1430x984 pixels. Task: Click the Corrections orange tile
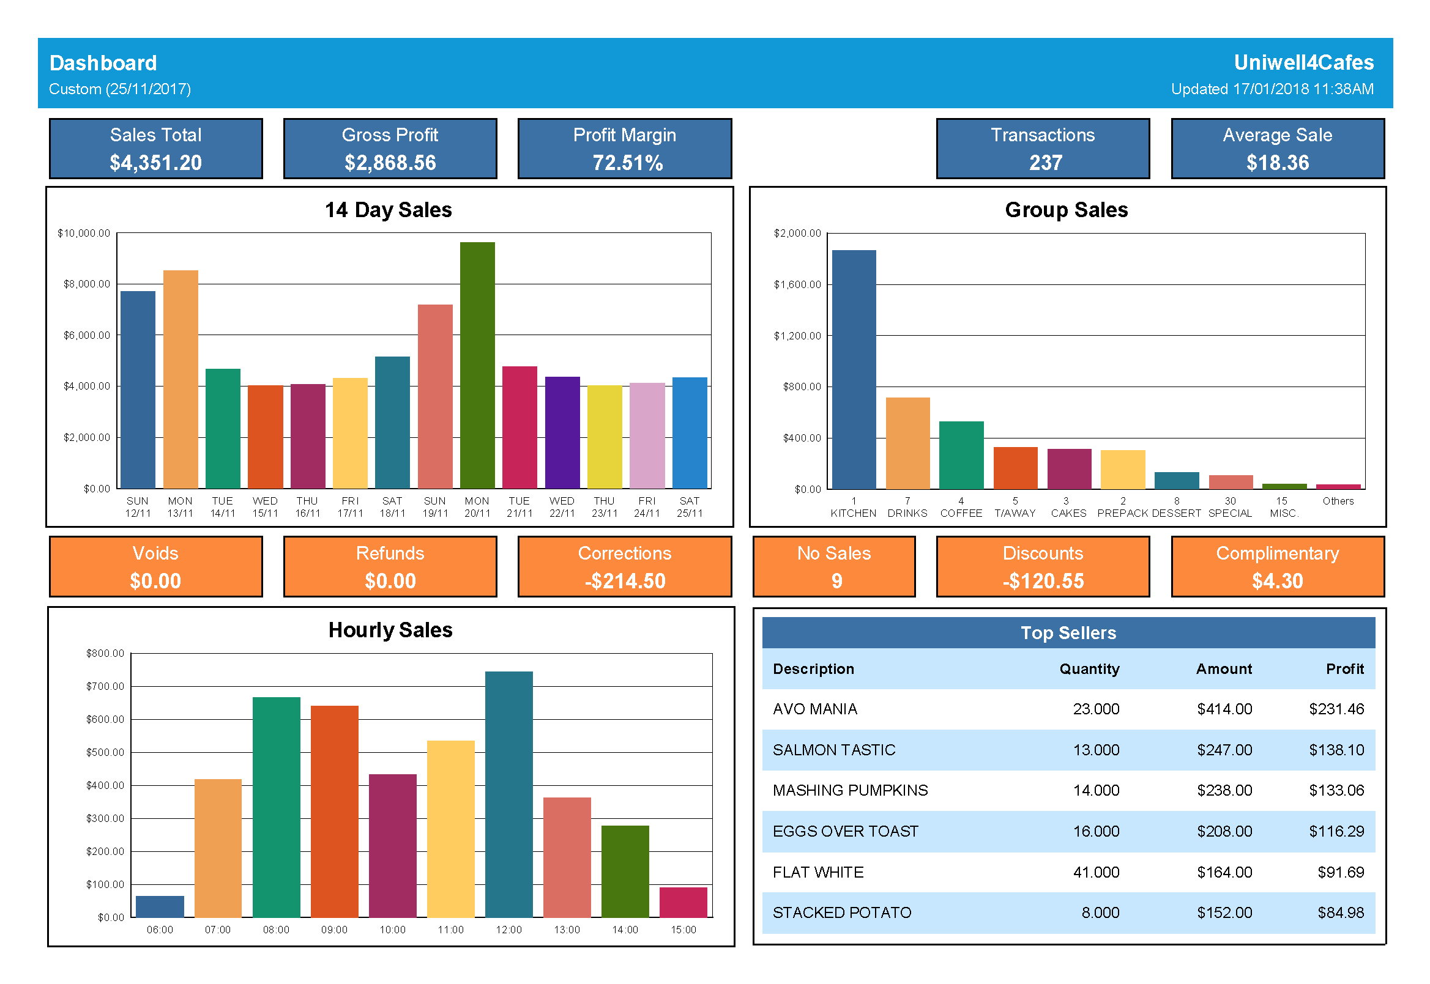click(x=624, y=566)
